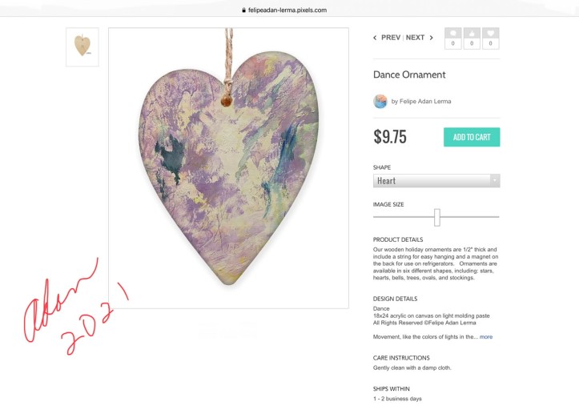Click the Image Size slider handle
Image resolution: width=579 pixels, height=418 pixels.
pyautogui.click(x=437, y=217)
